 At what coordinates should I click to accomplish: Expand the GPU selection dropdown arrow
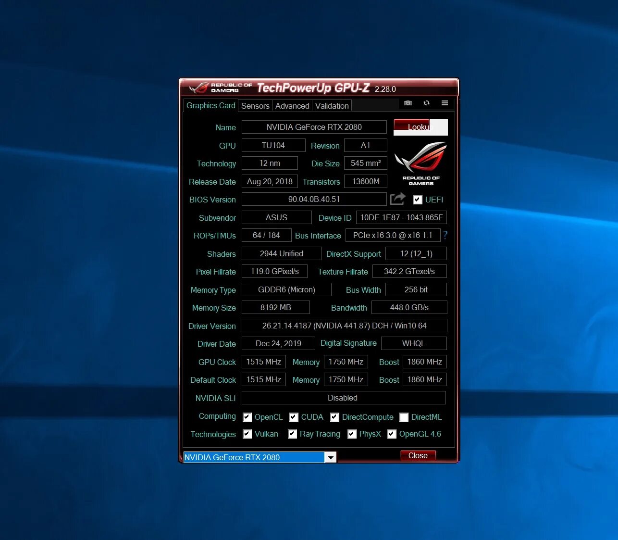(331, 457)
